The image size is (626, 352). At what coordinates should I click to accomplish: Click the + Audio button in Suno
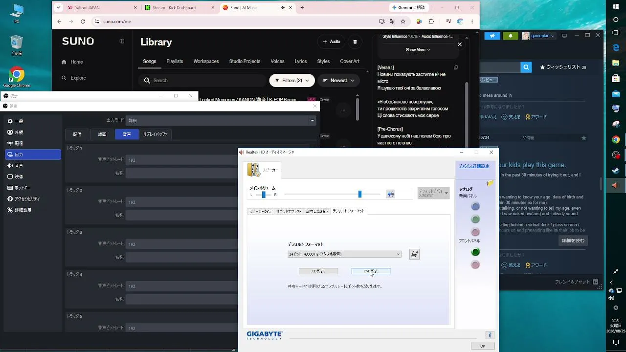click(x=331, y=42)
